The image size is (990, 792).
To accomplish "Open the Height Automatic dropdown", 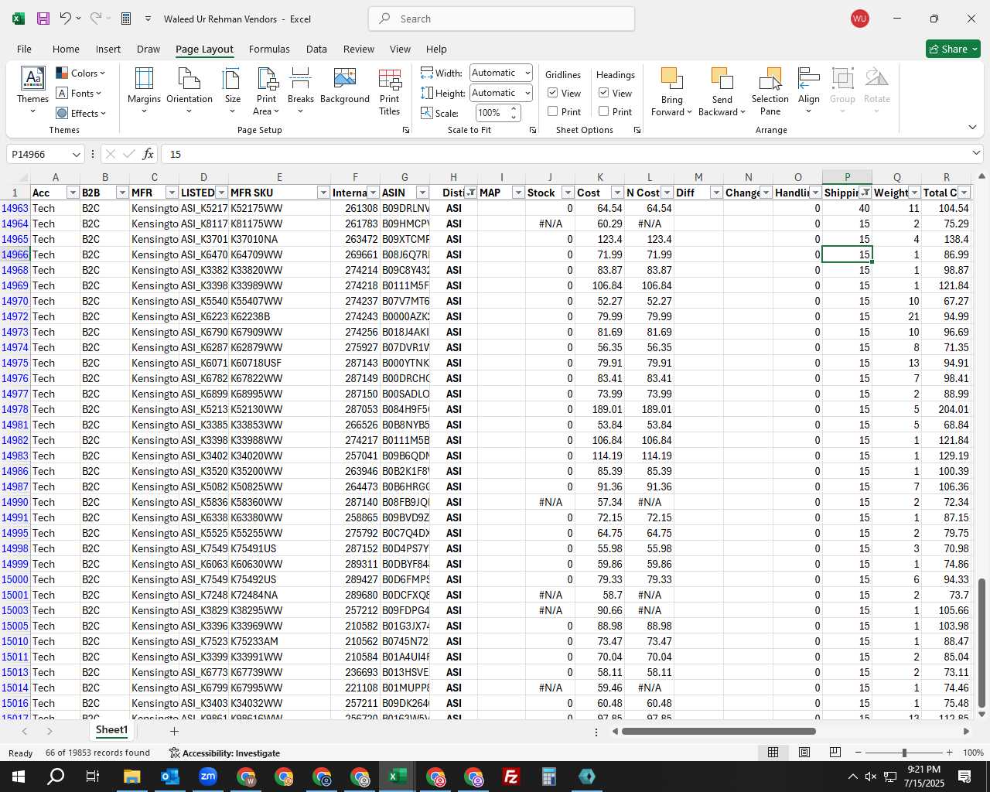I will [501, 93].
